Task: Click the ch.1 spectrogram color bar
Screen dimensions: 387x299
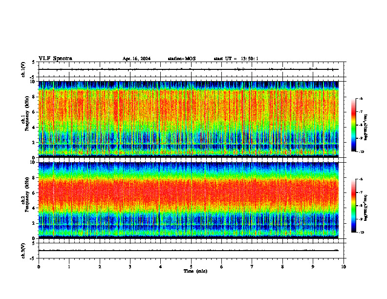Action: click(x=354, y=125)
